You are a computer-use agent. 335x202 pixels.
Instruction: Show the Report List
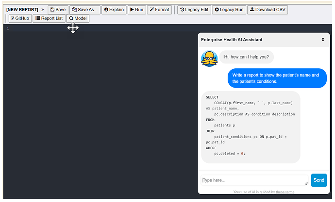click(49, 18)
